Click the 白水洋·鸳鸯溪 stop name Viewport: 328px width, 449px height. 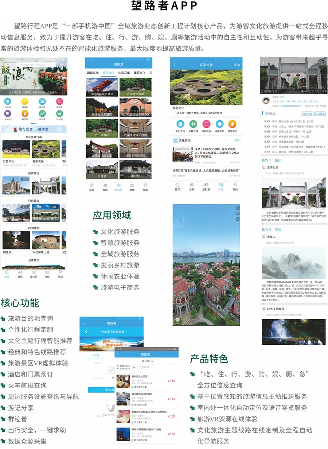(x=276, y=309)
